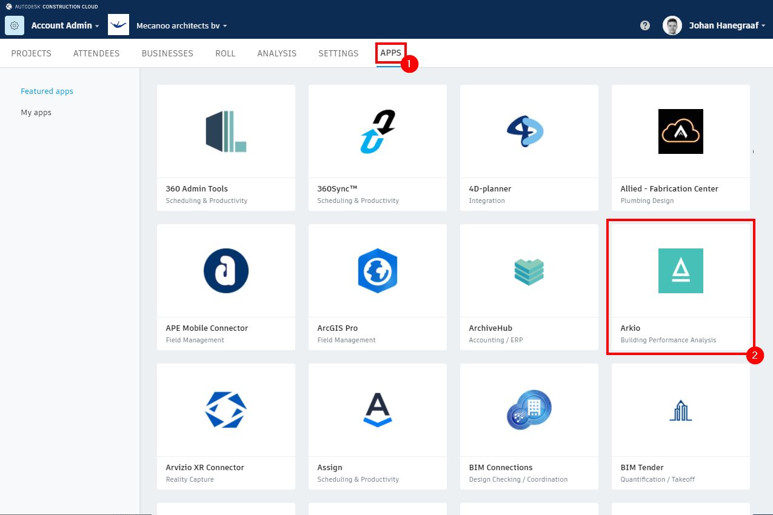Image resolution: width=773 pixels, height=515 pixels.
Task: Click the 360Sync™ title
Action: pos(338,188)
